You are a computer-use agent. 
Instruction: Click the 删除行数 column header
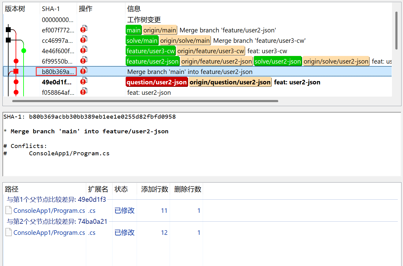[188, 189]
